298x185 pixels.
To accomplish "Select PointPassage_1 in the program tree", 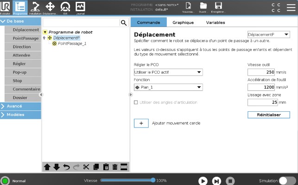I will [72, 44].
